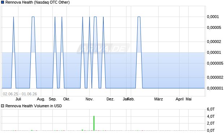The height and width of the screenshot is (134, 224).
Task: Select the 'Nov.' month label
Action: pyautogui.click(x=90, y=99)
